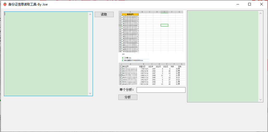This screenshot has width=268, height=132.
Task: Click the strawberry app icon in title bar
Action: [x=5, y=4]
